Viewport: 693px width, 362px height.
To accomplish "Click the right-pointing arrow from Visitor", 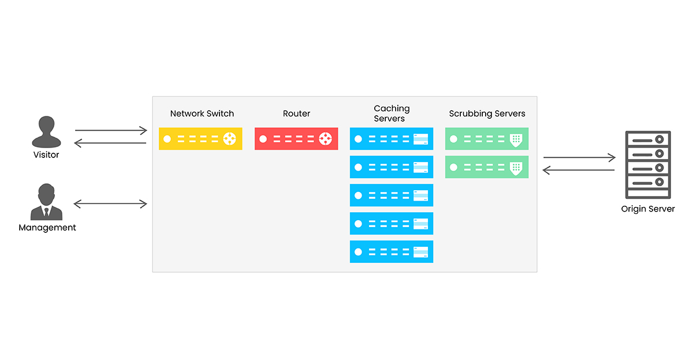I will tap(111, 131).
